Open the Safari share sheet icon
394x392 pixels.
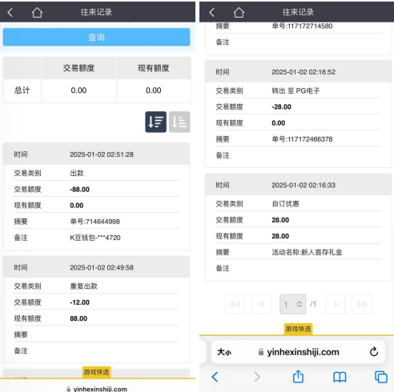coord(298,377)
